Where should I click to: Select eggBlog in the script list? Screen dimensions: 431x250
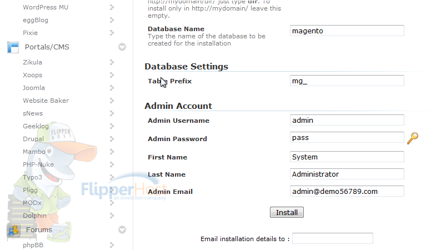(36, 20)
